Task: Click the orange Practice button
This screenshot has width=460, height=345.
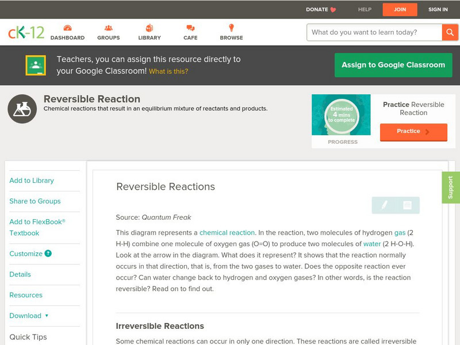Action: [x=413, y=132]
